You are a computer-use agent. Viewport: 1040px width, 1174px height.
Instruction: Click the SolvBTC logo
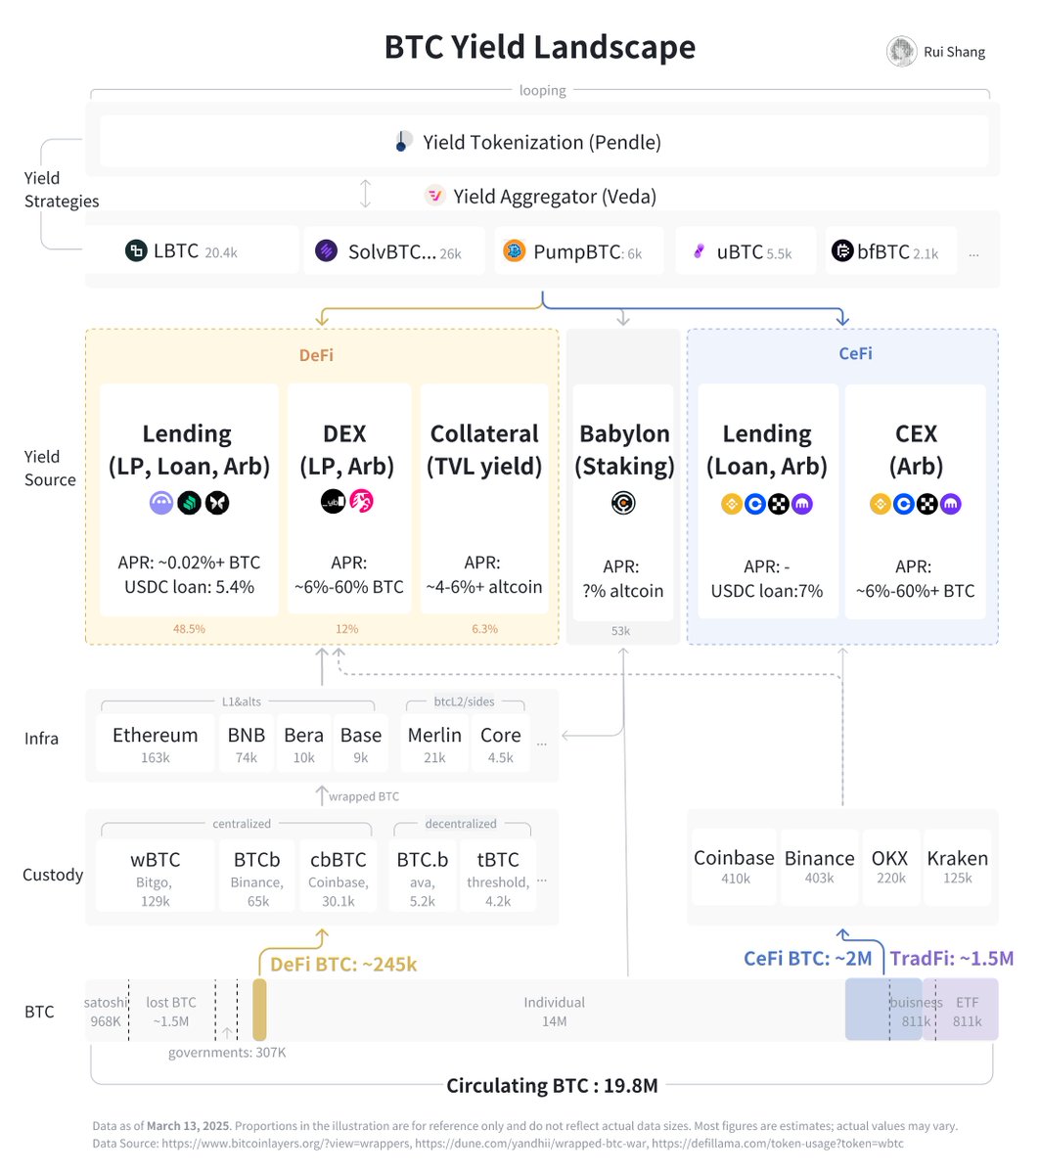(325, 250)
